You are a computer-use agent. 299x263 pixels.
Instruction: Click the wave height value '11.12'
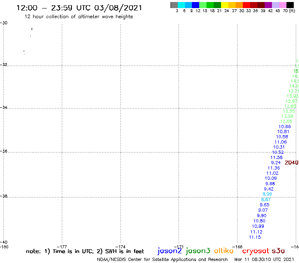(x=257, y=232)
